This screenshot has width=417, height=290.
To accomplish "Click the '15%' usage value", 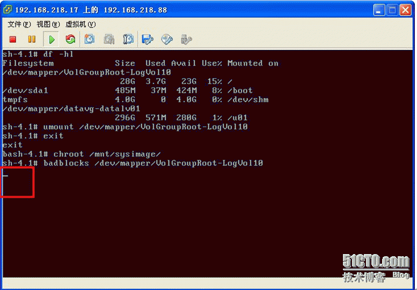I will pyautogui.click(x=214, y=81).
